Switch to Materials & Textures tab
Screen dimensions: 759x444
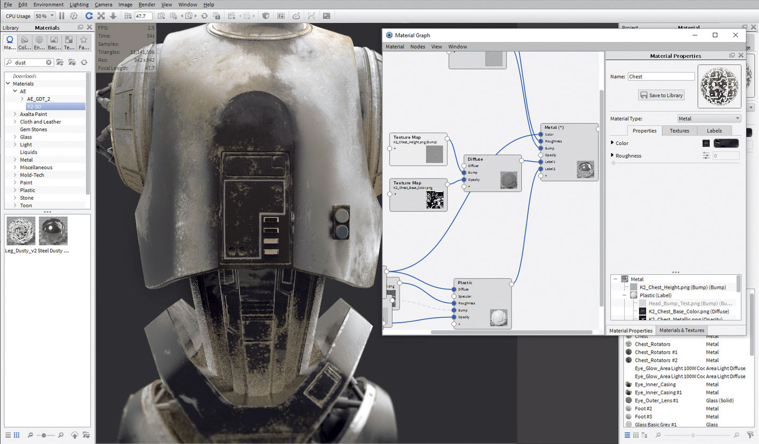pos(682,330)
